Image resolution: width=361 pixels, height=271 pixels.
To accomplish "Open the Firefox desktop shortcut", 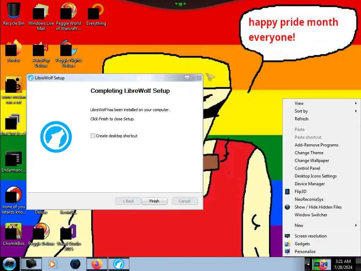I will coord(14,51).
